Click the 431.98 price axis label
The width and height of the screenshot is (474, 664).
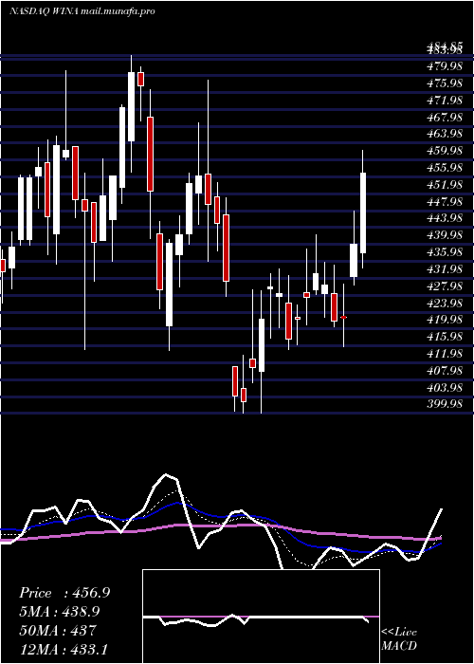tap(444, 268)
